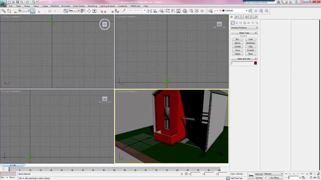
Task: Toggle Set Key mode button
Action: (x=259, y=178)
